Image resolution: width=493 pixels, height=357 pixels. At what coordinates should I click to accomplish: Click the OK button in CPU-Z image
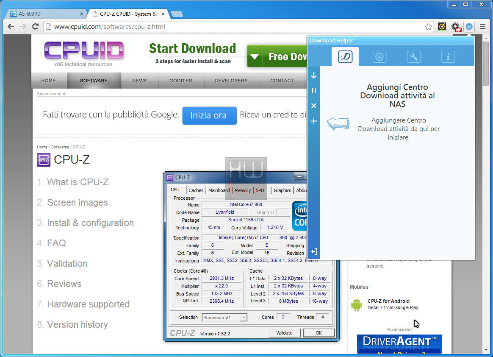(319, 333)
